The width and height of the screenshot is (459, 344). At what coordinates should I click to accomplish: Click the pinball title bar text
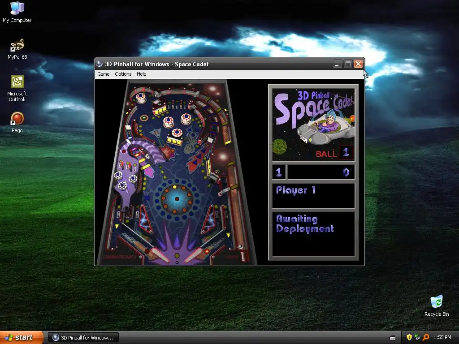tap(156, 64)
